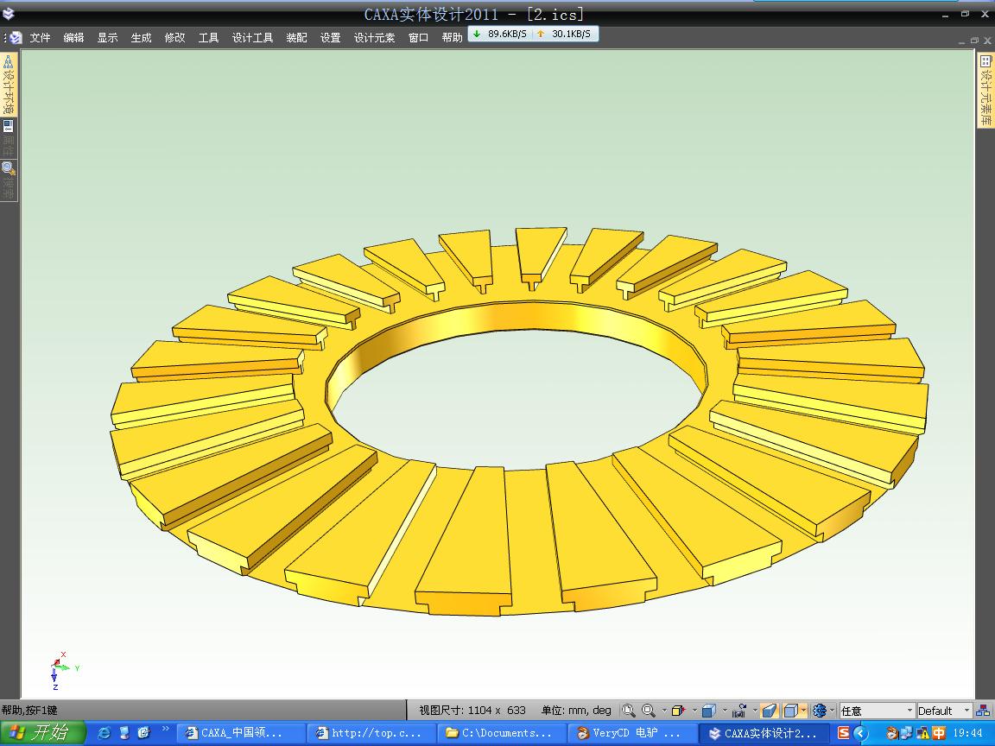Click the blue gear configuration icon
The image size is (995, 746).
(820, 711)
